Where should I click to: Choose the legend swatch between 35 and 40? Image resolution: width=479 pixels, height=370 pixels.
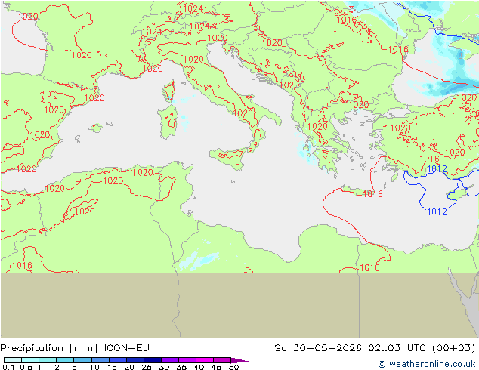point(187,360)
